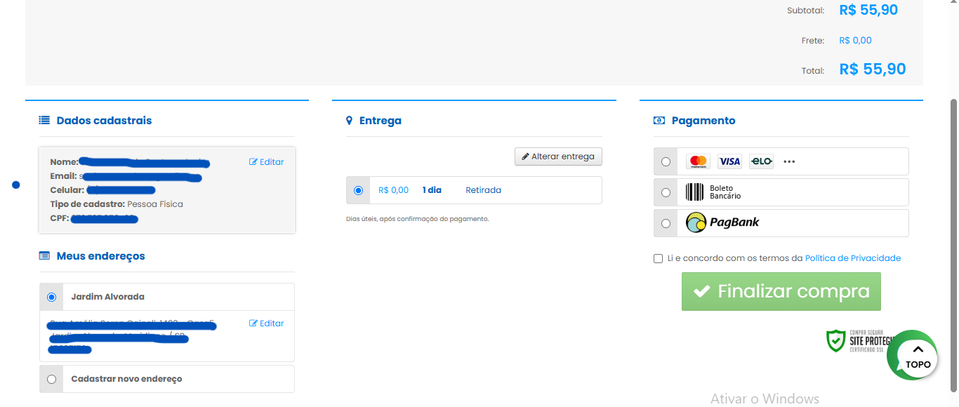Click the Alterar entrega button
959x407 pixels.
click(x=558, y=156)
